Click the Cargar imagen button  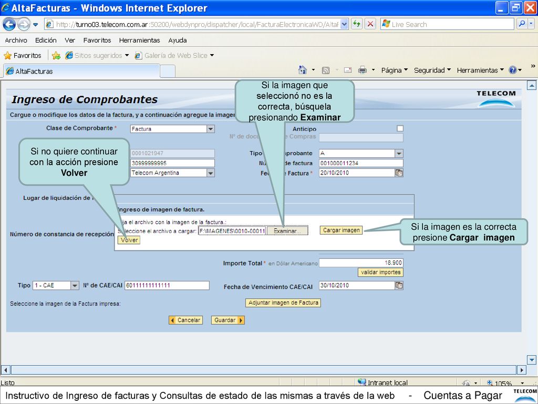341,230
